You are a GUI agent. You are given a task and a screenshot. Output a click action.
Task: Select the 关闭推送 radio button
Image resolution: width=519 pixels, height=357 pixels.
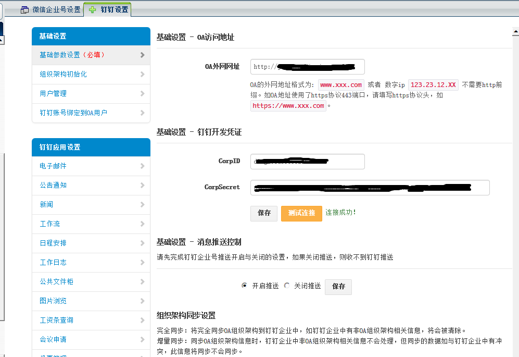[286, 286]
